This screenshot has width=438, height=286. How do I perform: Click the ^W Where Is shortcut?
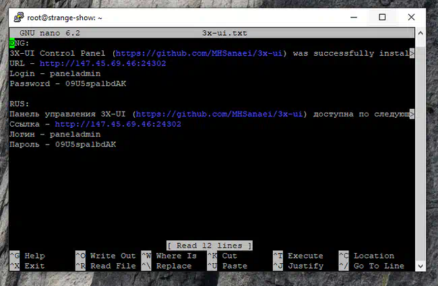[169, 256]
